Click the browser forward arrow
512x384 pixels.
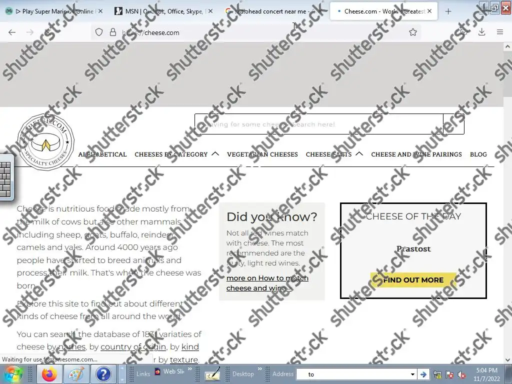(x=29, y=32)
